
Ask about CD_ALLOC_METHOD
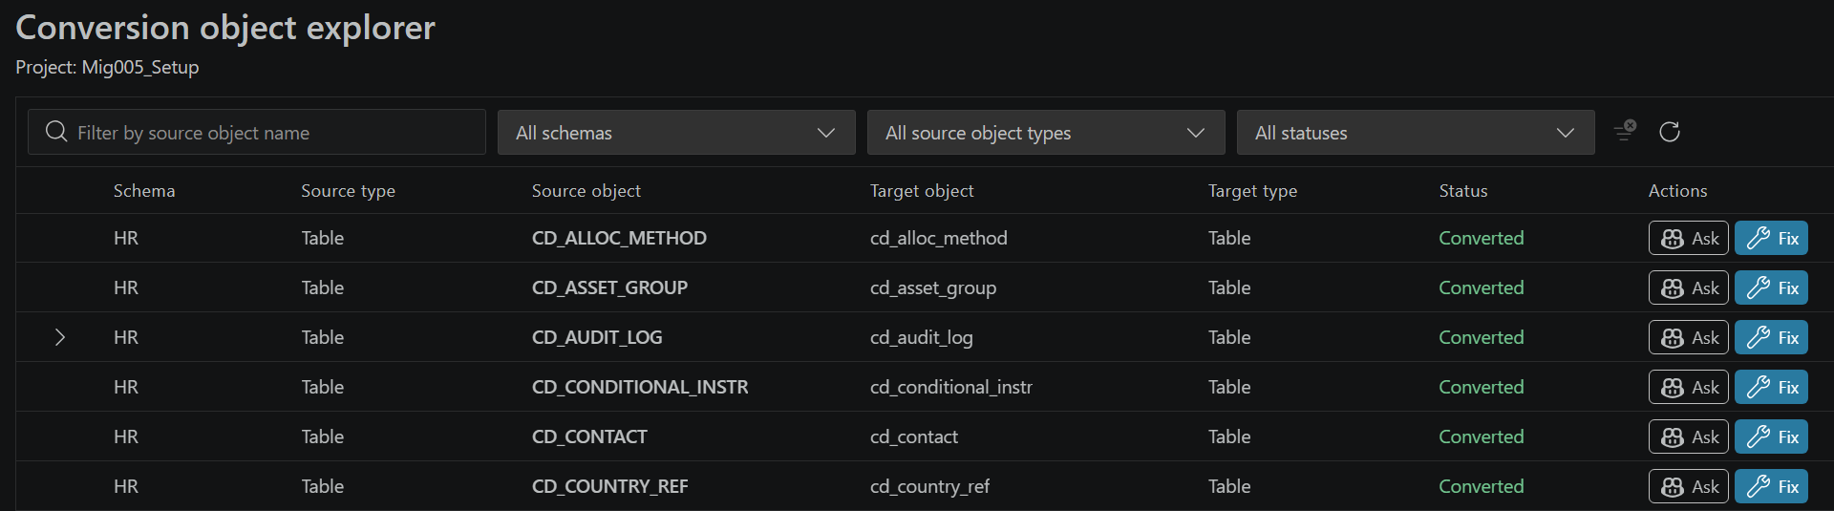(x=1688, y=238)
